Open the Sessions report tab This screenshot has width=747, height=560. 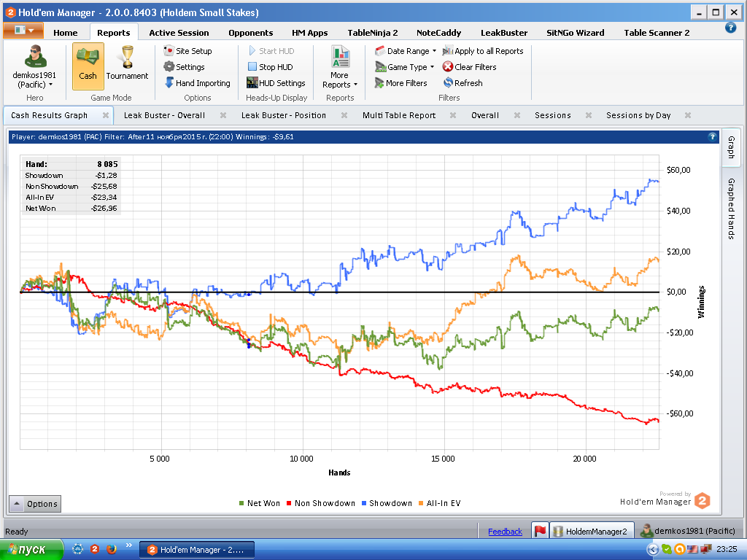553,115
